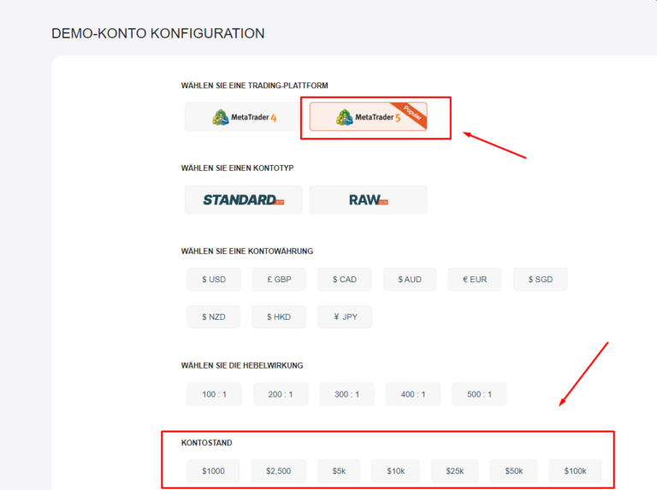657x490 pixels.
Task: Set account currency to EUR
Action: coord(475,280)
